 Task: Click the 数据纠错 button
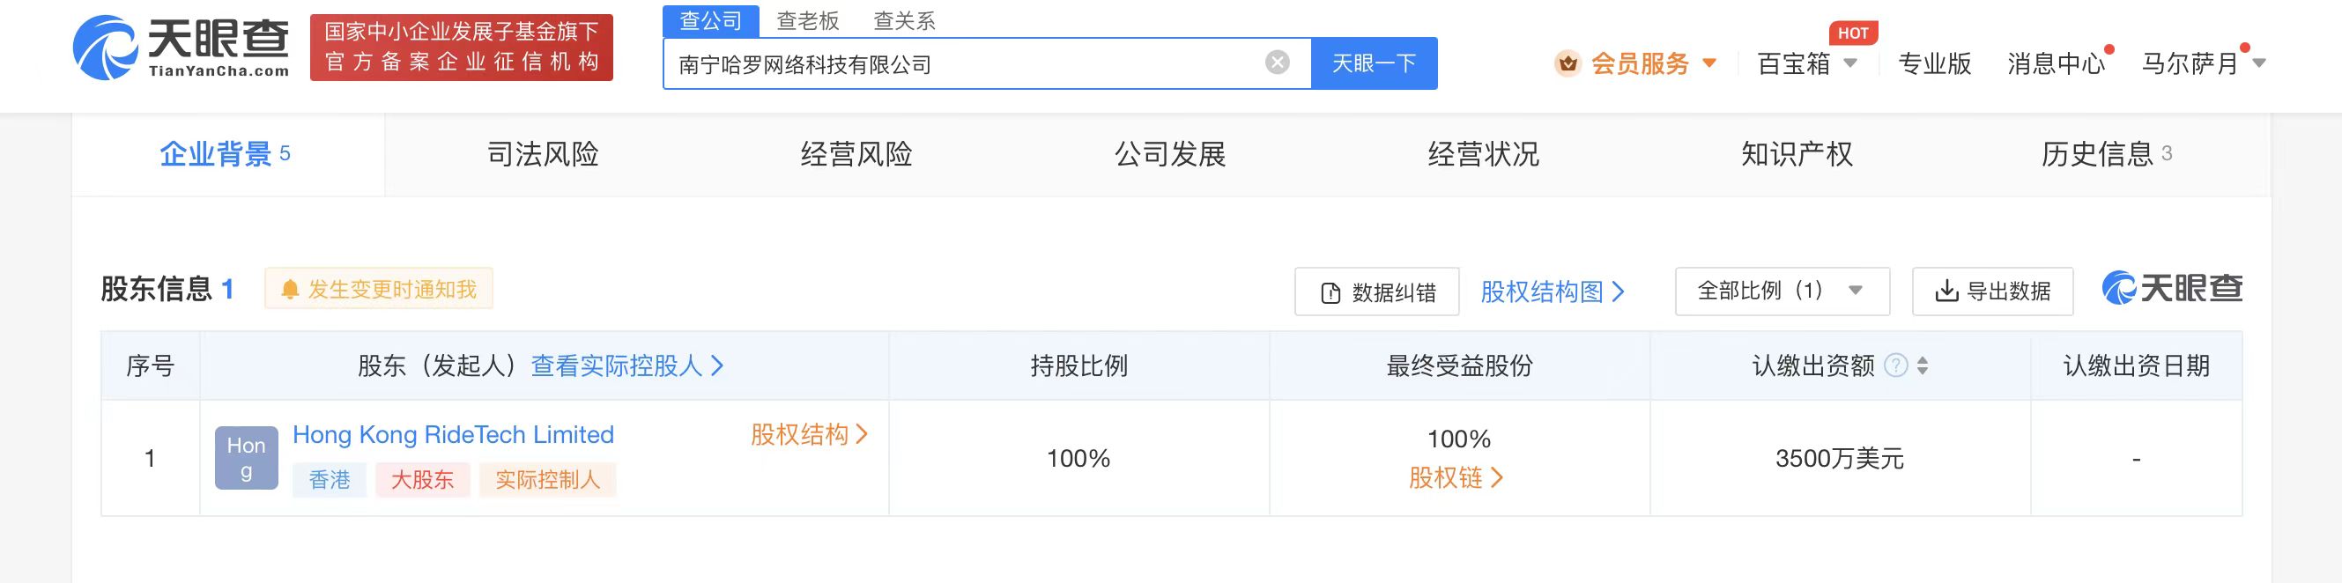point(1376,291)
